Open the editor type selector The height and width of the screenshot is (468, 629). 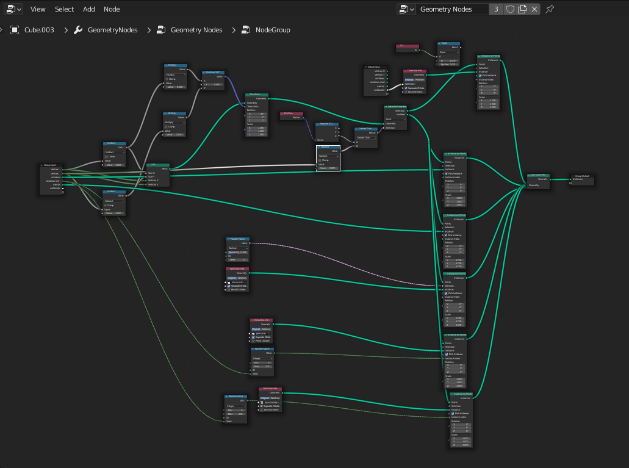[13, 9]
